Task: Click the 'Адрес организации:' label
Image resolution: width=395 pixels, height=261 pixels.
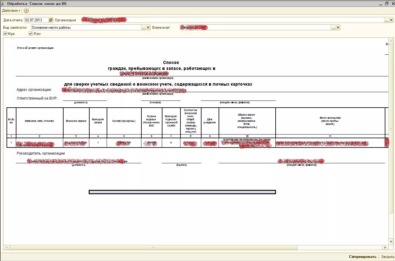Action: coord(34,90)
